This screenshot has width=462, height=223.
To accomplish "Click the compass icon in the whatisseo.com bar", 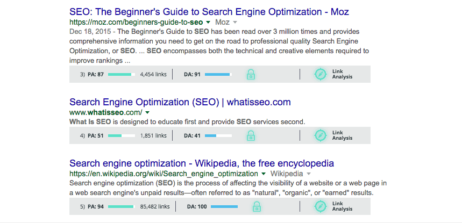I will click(321, 135).
